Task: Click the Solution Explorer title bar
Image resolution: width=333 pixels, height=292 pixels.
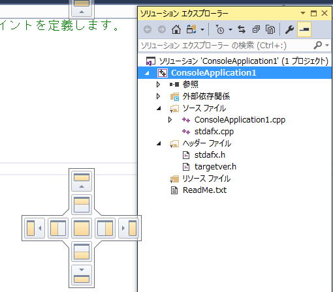Action: pyautogui.click(x=235, y=13)
